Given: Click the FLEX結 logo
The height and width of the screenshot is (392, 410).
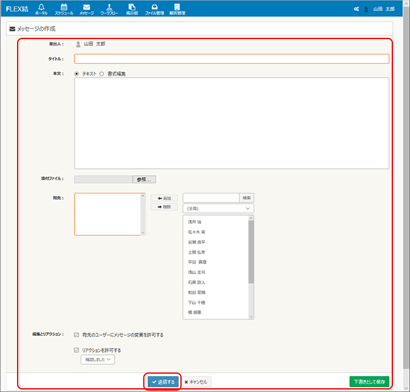Looking at the screenshot, I should [x=17, y=9].
